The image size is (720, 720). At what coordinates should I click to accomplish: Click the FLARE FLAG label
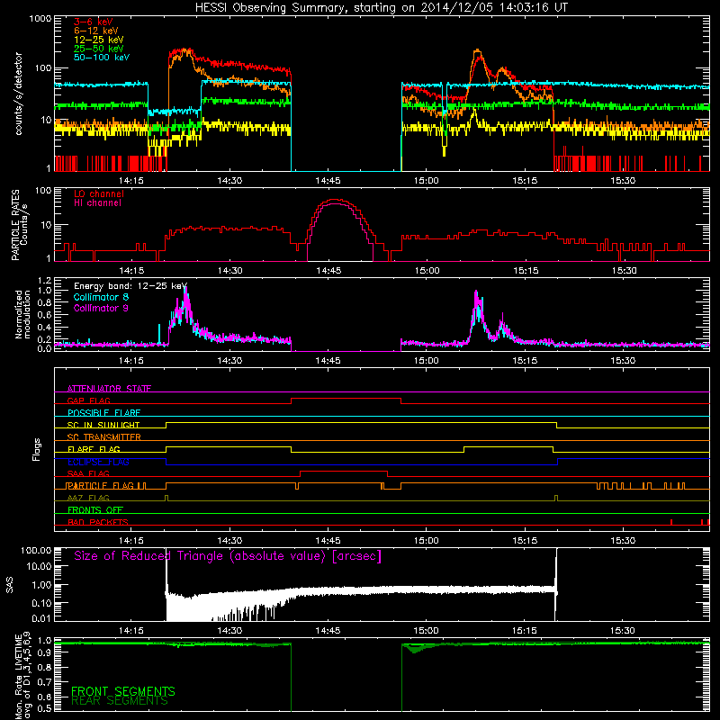(94, 449)
